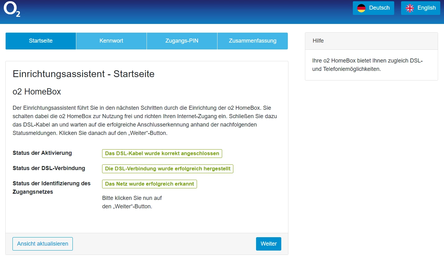This screenshot has width=444, height=263.
Task: Click the Hilfe panel header
Action: point(372,41)
